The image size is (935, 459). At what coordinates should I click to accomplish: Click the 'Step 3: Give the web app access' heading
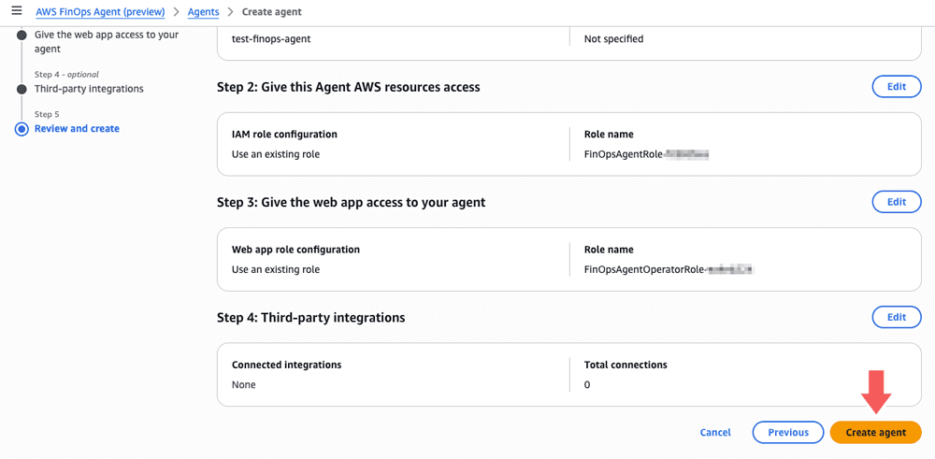click(x=352, y=203)
